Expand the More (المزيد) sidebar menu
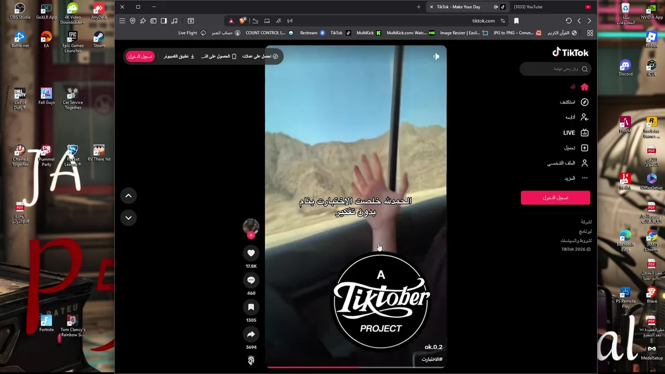The height and width of the screenshot is (374, 665). (576, 178)
